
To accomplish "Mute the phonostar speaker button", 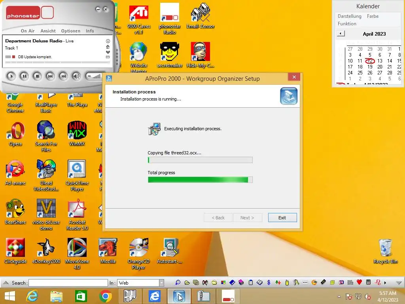I will tap(76, 76).
